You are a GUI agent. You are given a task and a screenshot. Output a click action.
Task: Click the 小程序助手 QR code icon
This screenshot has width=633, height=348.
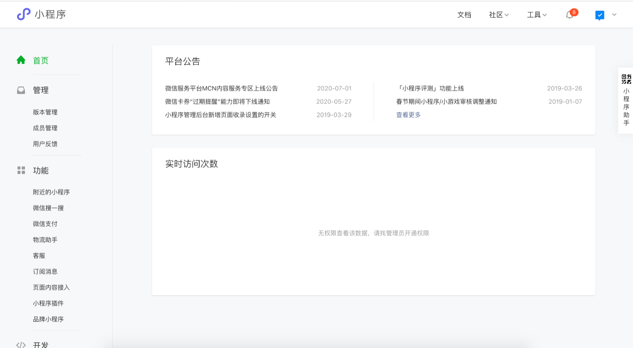point(626,79)
